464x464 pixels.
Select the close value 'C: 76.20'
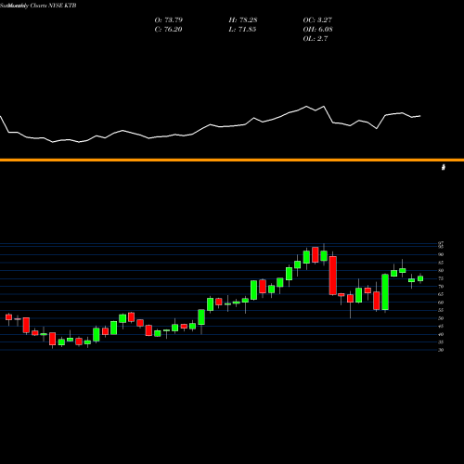(168, 29)
